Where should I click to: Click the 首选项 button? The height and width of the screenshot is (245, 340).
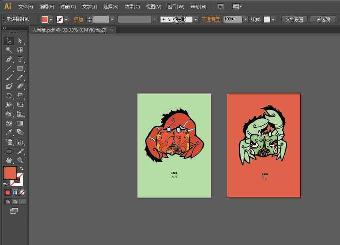click(x=323, y=20)
